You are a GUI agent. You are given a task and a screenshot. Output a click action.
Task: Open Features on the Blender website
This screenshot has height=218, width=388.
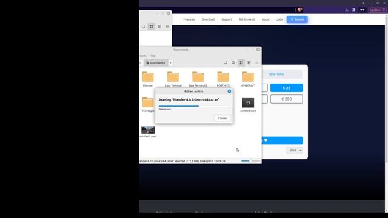[189, 19]
